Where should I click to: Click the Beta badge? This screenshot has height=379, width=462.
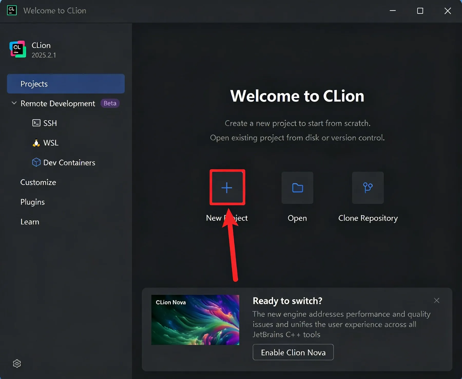pos(110,103)
